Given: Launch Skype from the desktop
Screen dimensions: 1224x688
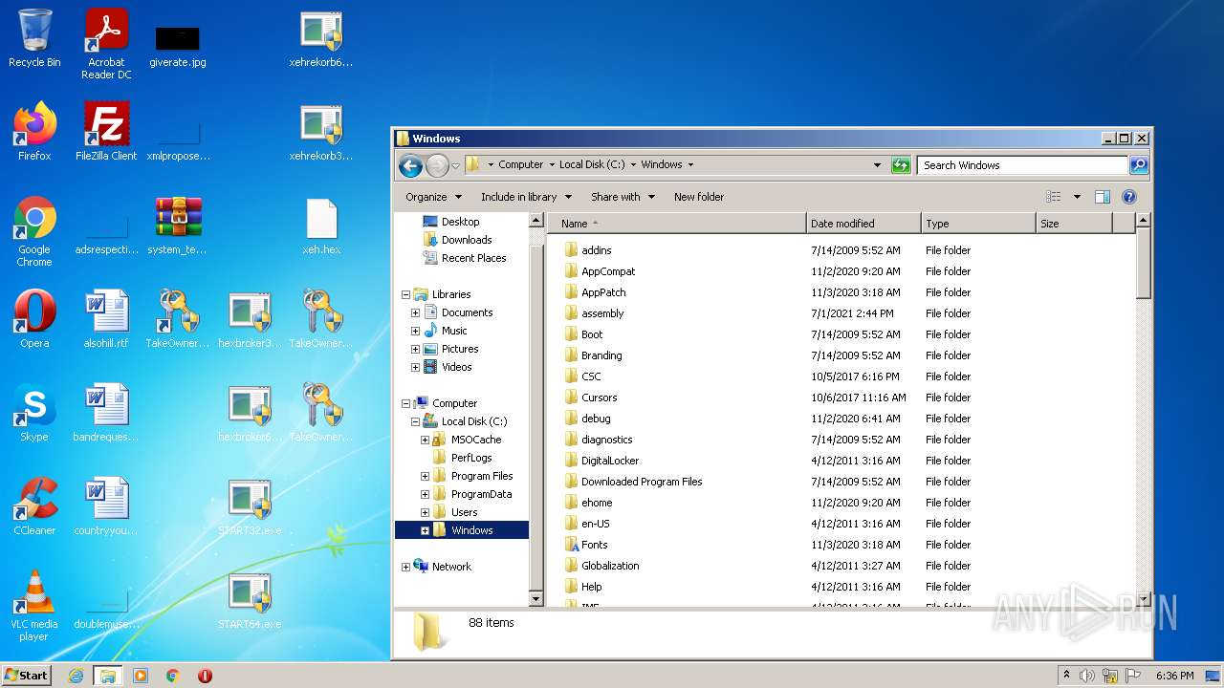Looking at the screenshot, I should pyautogui.click(x=34, y=413).
